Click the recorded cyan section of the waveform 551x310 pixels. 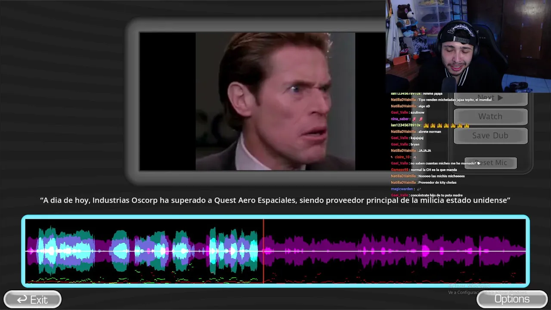point(144,251)
